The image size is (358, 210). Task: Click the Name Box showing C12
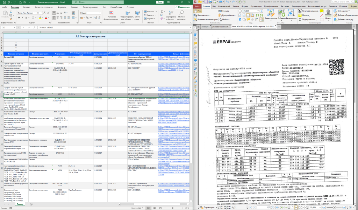pos(8,27)
